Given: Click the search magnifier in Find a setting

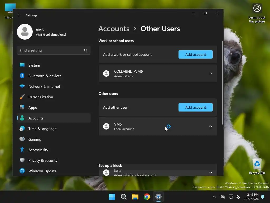Looking at the screenshot, I should 86,50.
